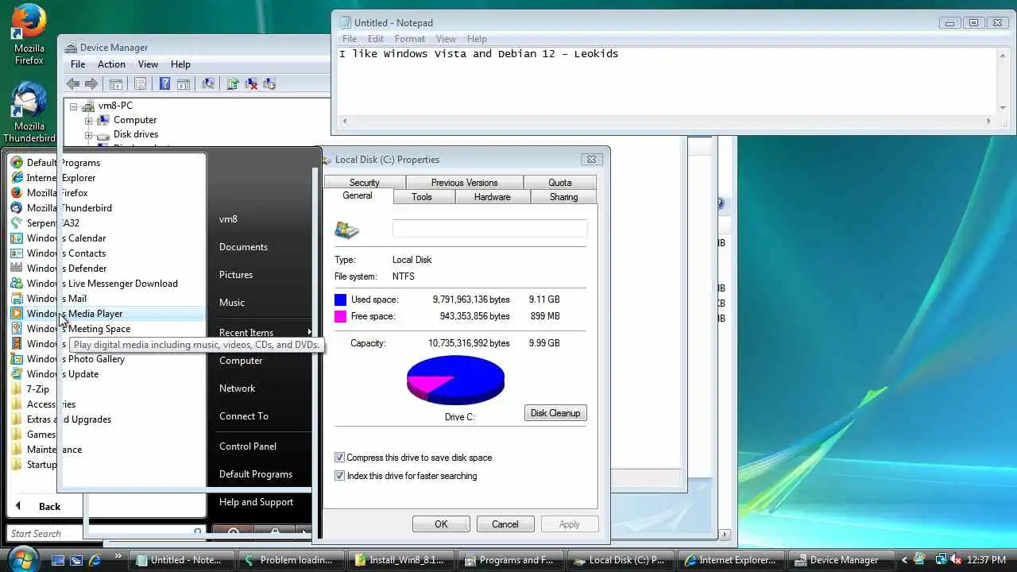Toggle Compress this drive to save disk space
The height and width of the screenshot is (572, 1017).
click(x=339, y=458)
